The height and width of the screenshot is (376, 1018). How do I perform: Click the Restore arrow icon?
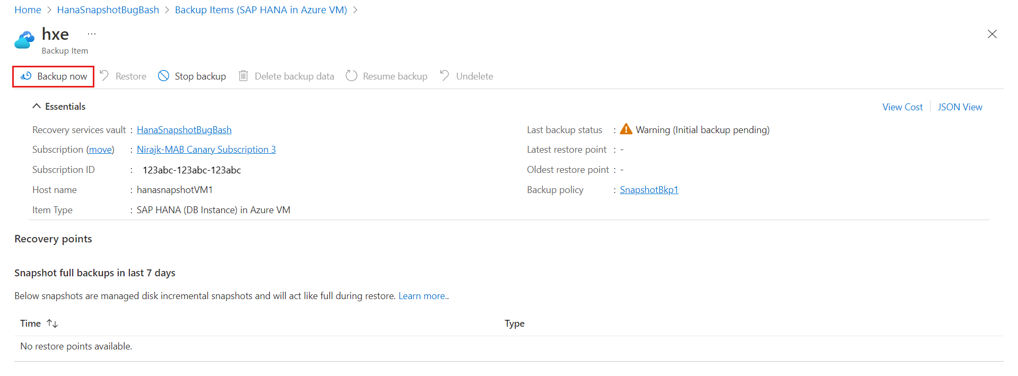104,76
